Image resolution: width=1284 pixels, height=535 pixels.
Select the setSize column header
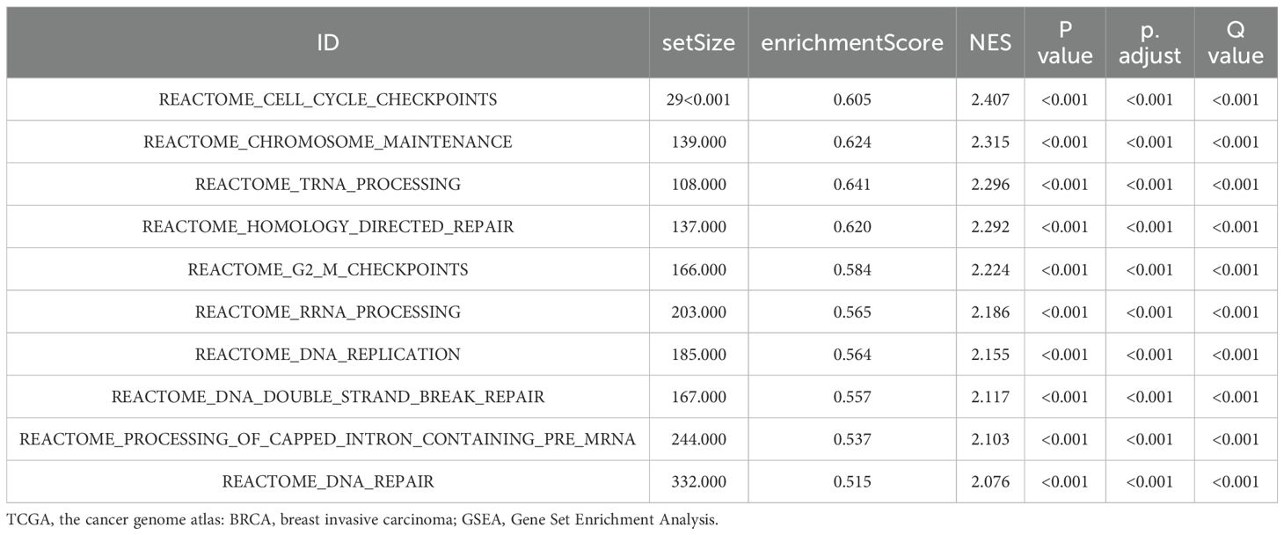[x=698, y=42]
